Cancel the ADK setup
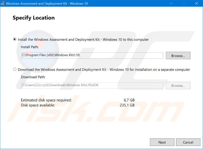203x149 pixels. pos(188,142)
